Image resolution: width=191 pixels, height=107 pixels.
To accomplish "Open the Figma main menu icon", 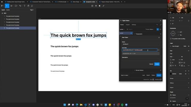I will (x=2, y=6).
